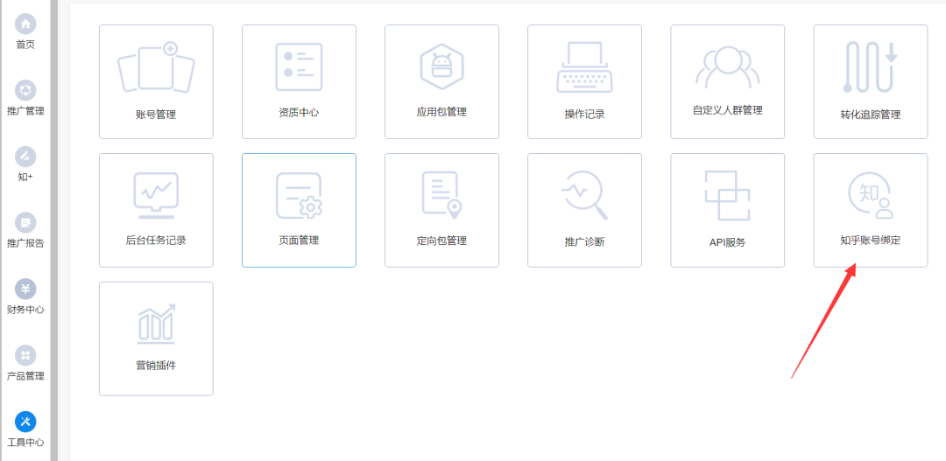The height and width of the screenshot is (461, 946).
Task: Click the 推广诊断 magnifier icon
Action: [x=584, y=196]
